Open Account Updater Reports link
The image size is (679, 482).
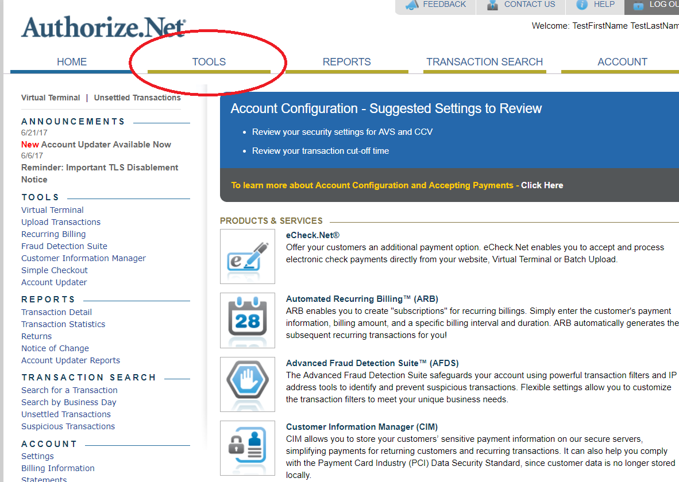(71, 360)
